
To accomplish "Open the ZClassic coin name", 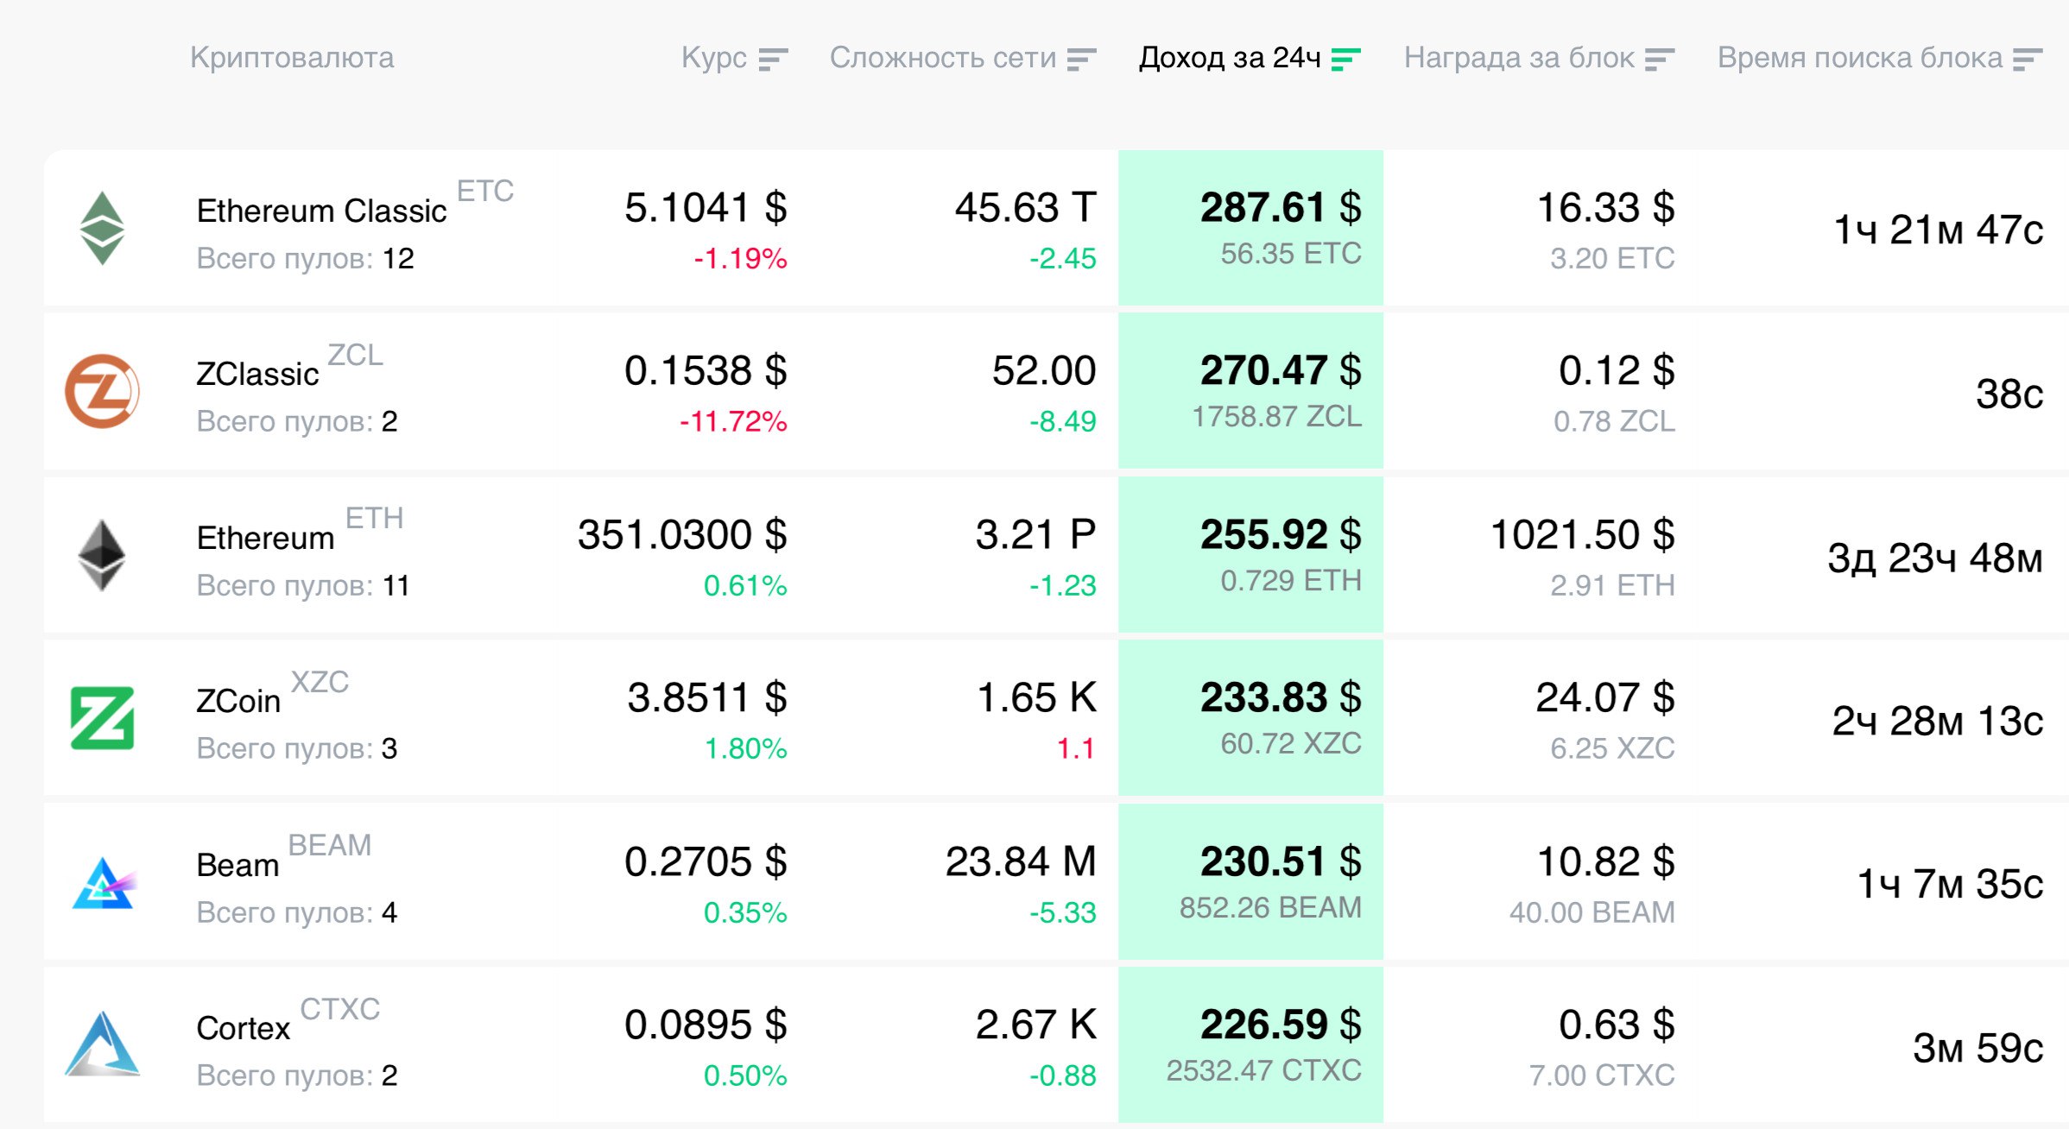I will coord(257,375).
